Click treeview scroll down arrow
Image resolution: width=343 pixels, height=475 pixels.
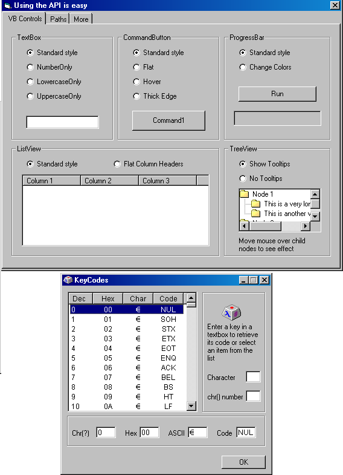[315, 216]
